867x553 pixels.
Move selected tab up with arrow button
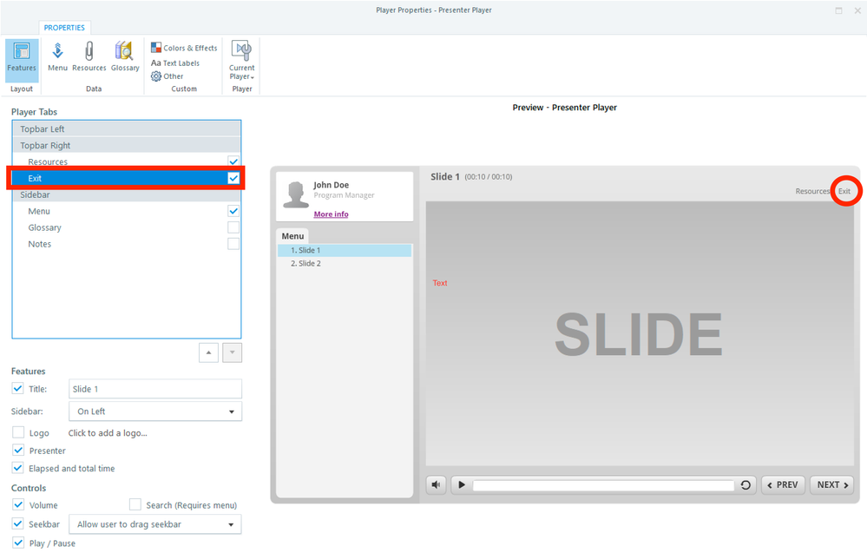click(208, 352)
